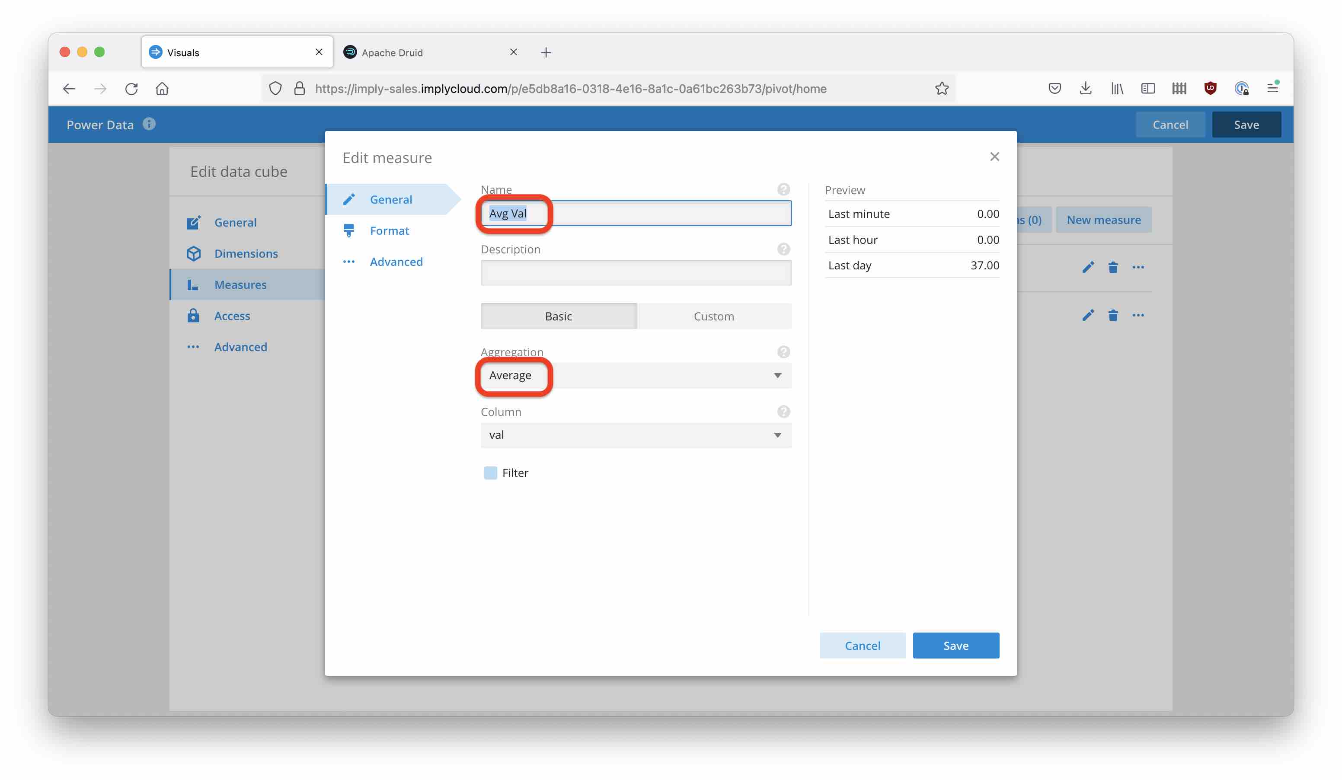Click the Advanced settings icon
1342x780 pixels.
tap(349, 261)
